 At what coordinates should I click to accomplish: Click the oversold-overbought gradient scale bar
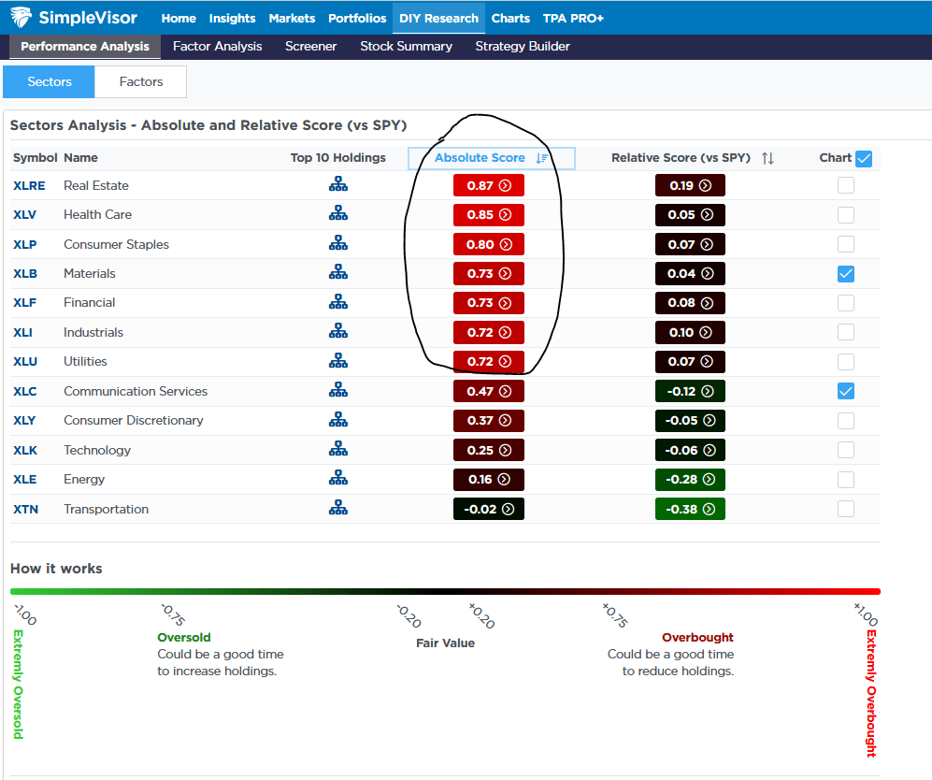[x=445, y=591]
